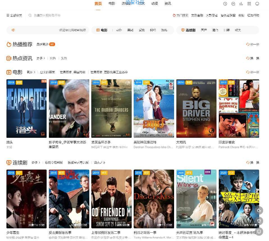This screenshot has height=241, width=269.
Task: Expand 更多 link in 连续剧 section
Action: click(36, 163)
